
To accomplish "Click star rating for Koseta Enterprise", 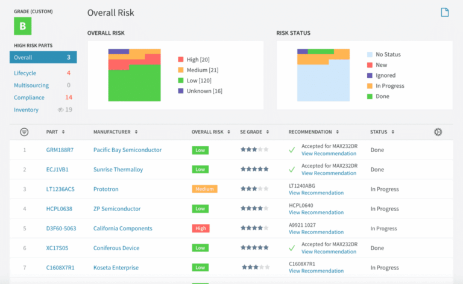I will (256, 267).
